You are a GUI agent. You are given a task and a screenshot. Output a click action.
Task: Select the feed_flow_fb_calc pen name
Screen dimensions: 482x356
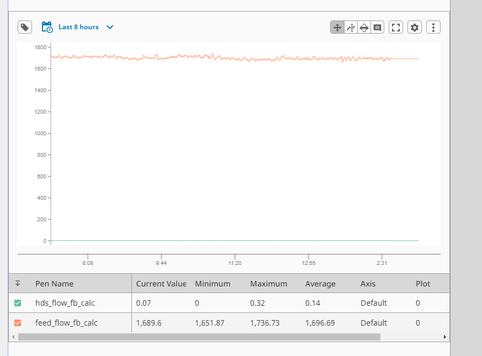[x=66, y=323]
